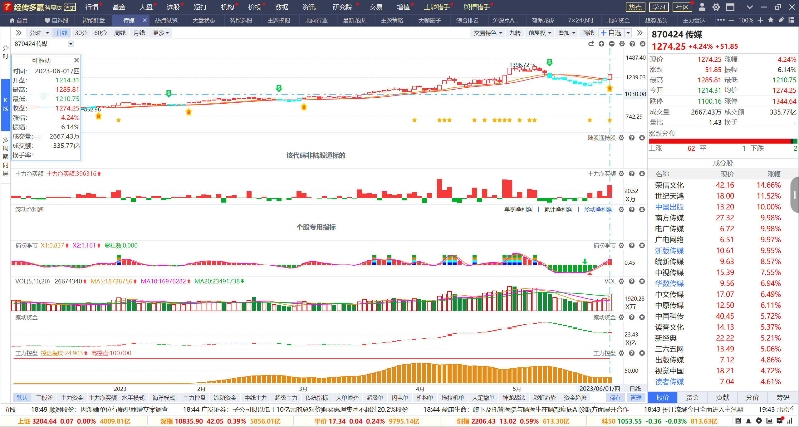
Task: Click the calendar icon in status bar
Action: tap(738, 421)
